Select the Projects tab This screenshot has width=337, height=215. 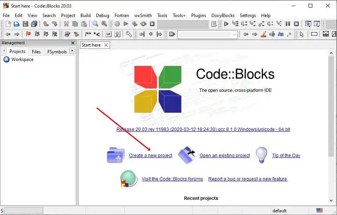coord(17,51)
